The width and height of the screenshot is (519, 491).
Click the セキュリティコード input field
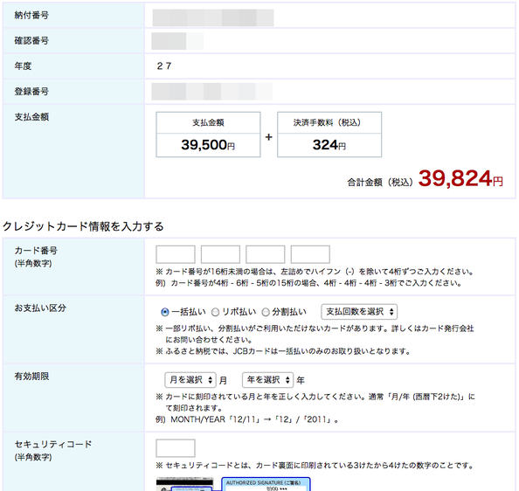(176, 448)
